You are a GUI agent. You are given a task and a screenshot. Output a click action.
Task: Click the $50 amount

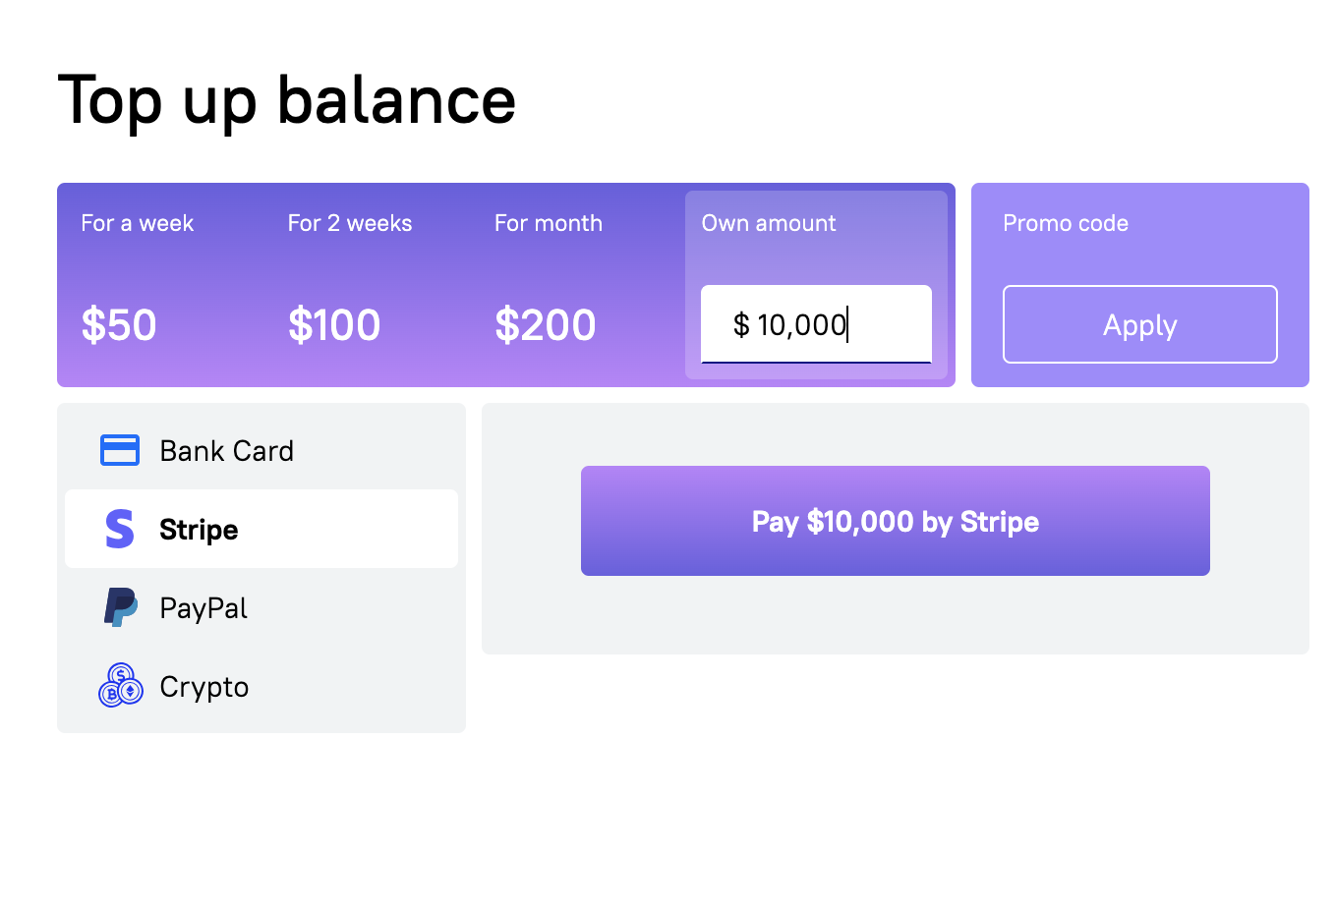coord(119,325)
